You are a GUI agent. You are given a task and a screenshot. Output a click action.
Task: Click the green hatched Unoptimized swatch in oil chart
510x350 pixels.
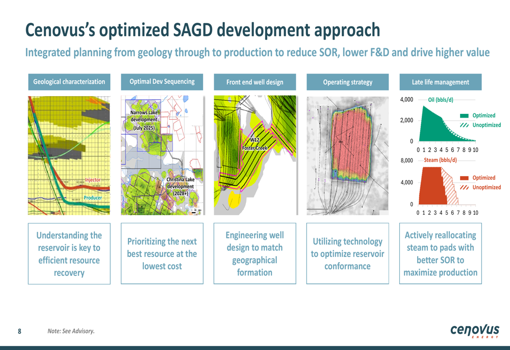(464, 125)
